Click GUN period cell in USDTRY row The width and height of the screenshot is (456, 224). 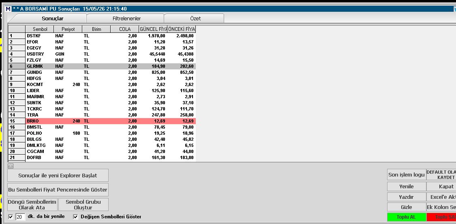pos(60,54)
